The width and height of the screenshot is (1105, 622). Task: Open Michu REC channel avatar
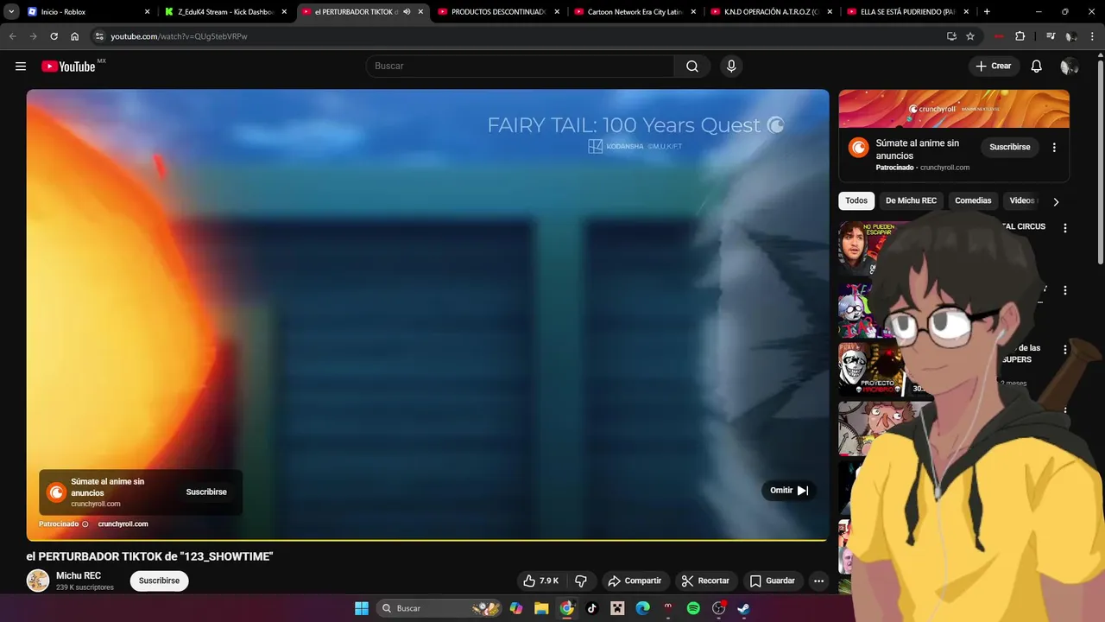pyautogui.click(x=38, y=581)
